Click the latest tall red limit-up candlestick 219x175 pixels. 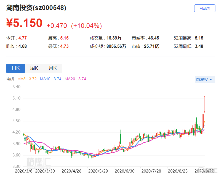[204, 104]
